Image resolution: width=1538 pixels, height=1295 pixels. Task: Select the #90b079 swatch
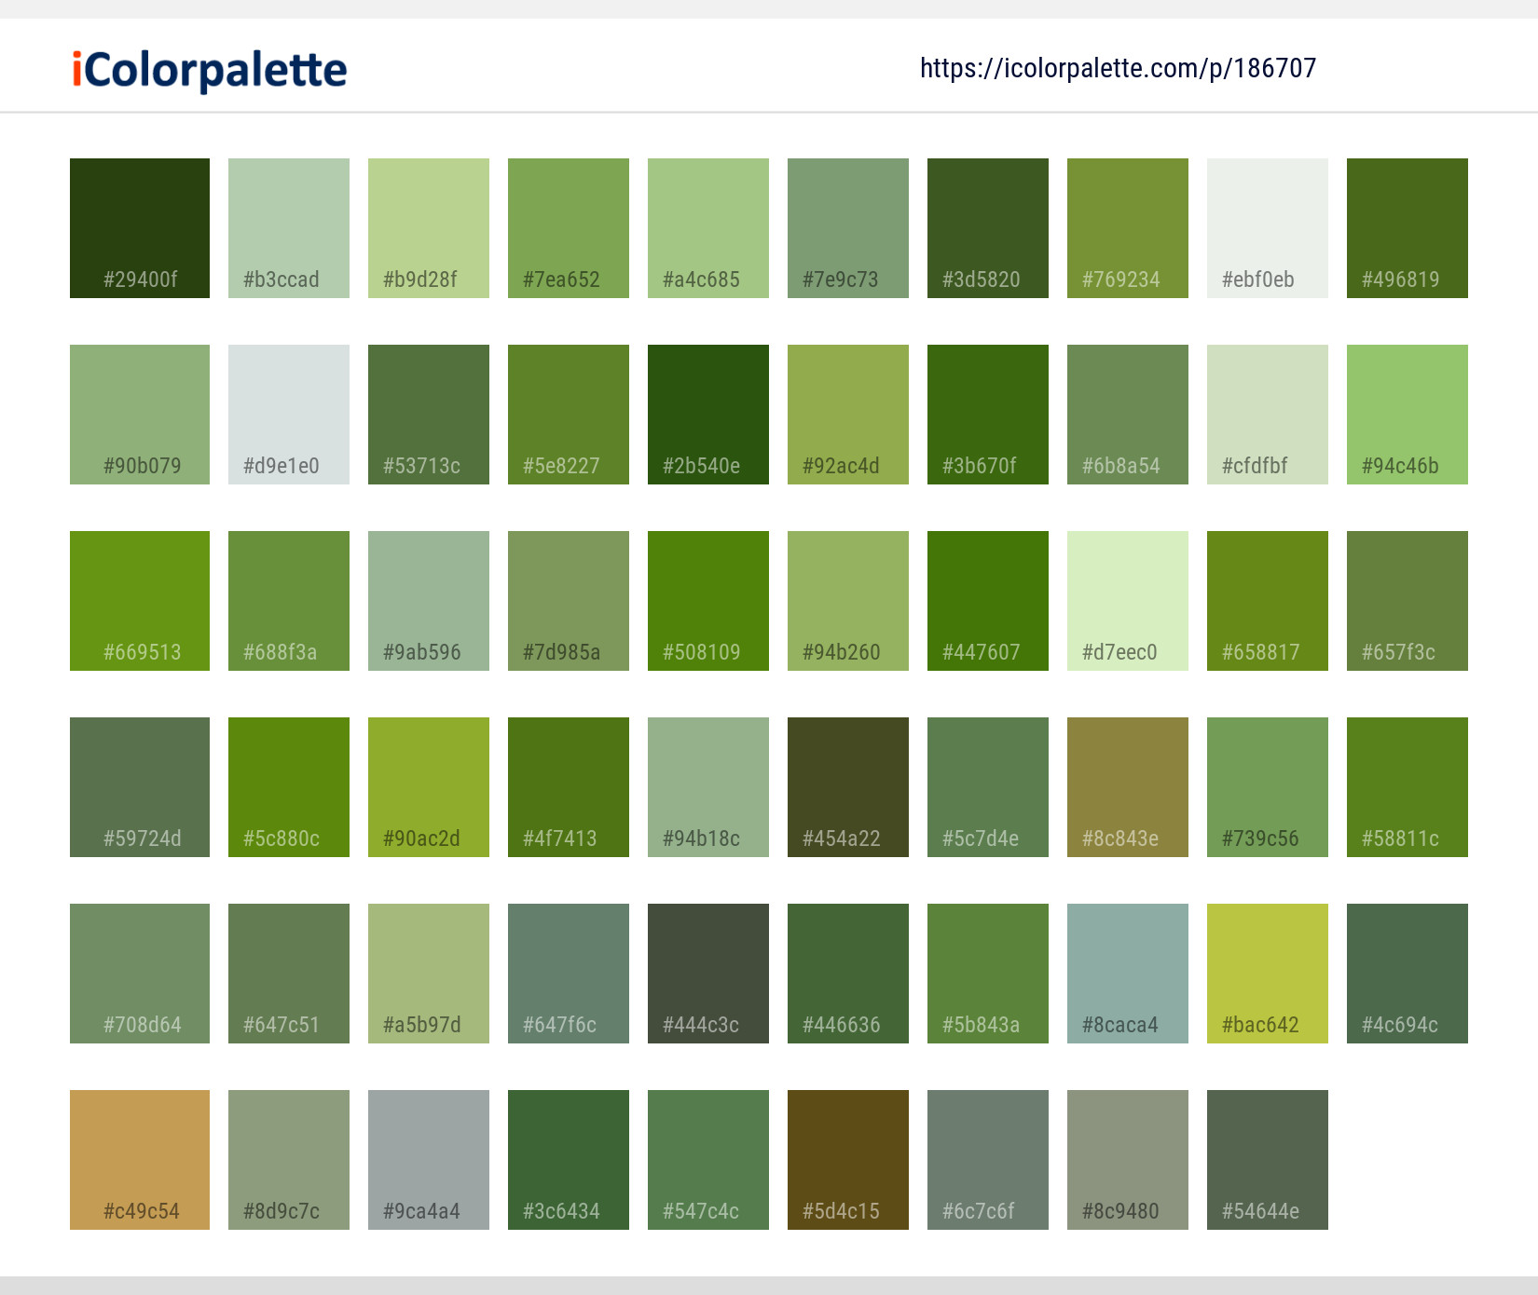coord(140,415)
